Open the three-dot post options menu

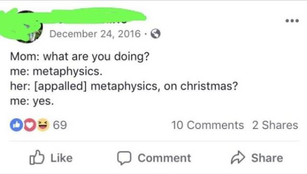[292, 21]
